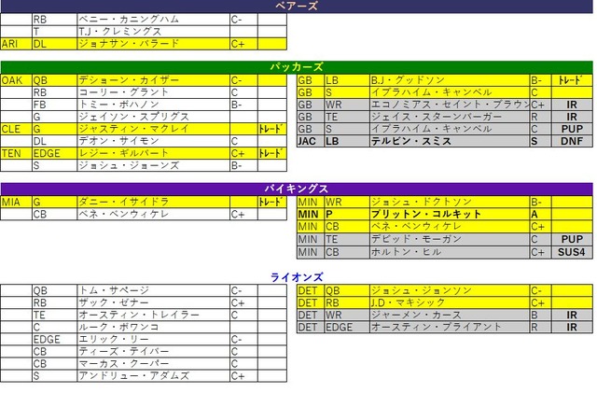Select cell ホルトン・ヒル
Viewport: 597px width, 393px height.
(x=450, y=252)
